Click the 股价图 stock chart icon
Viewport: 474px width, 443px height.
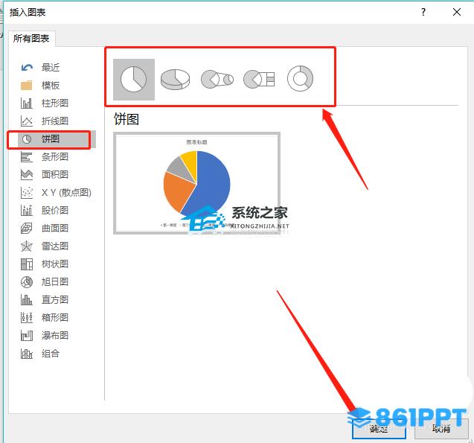coord(27,210)
